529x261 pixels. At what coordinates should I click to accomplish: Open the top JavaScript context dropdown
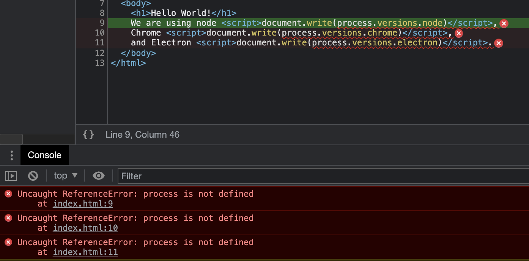pyautogui.click(x=65, y=176)
